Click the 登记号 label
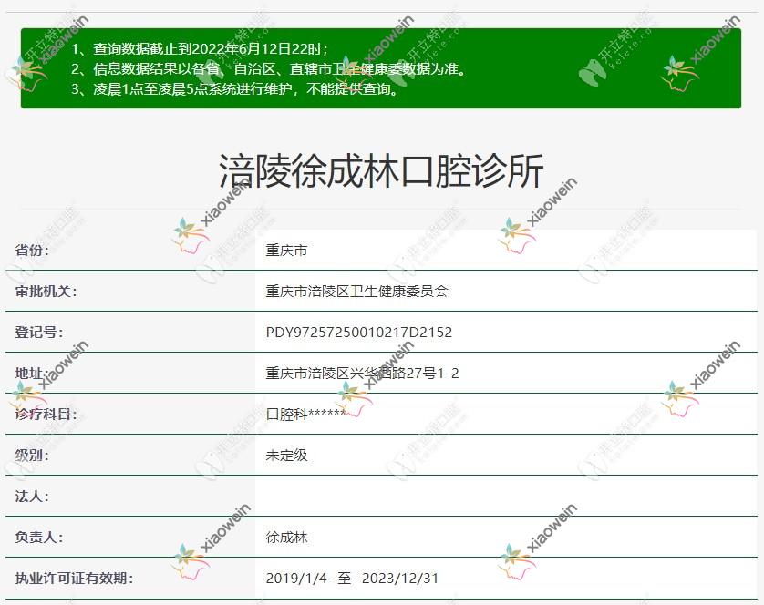 point(39,333)
